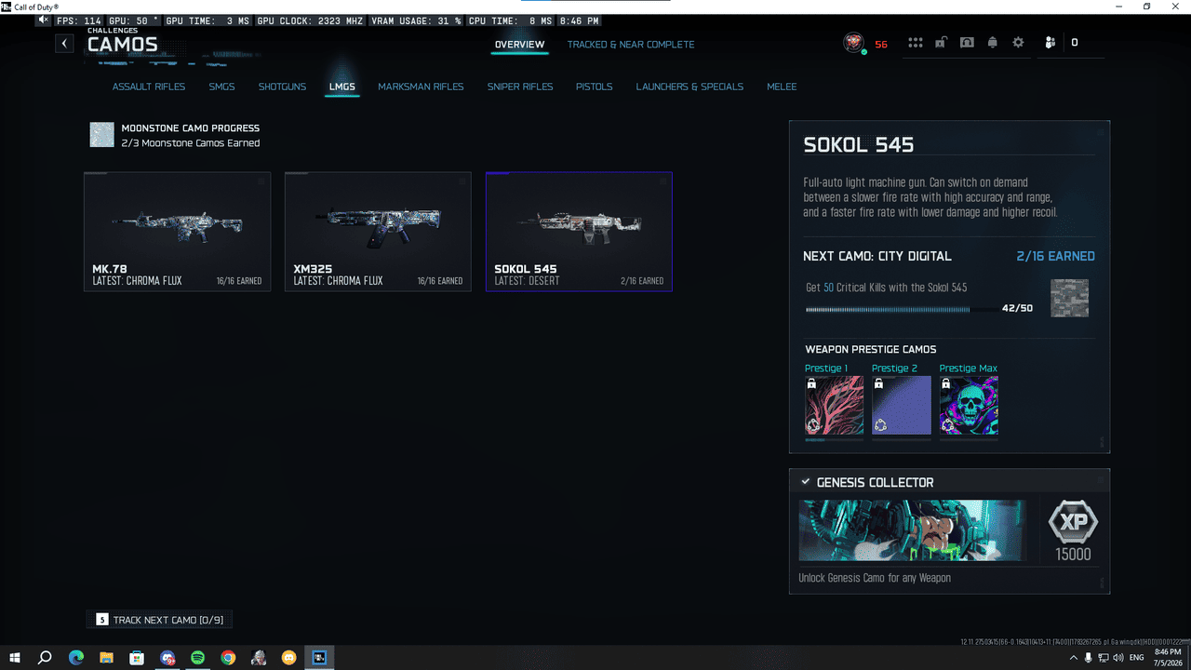
Task: Open the Assault Rifles category
Action: pyautogui.click(x=149, y=87)
